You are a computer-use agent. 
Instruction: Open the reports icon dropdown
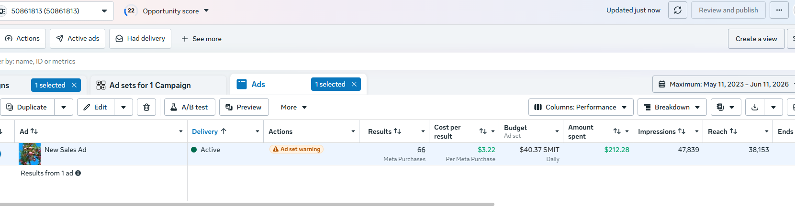(726, 107)
